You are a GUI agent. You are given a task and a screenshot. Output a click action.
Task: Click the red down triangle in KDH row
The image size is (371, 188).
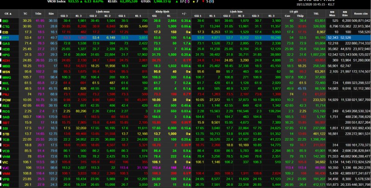190,60
